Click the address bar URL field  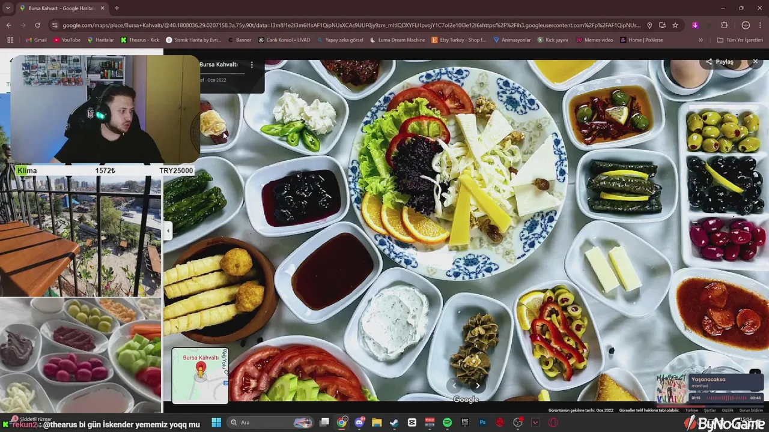pyautogui.click(x=351, y=25)
